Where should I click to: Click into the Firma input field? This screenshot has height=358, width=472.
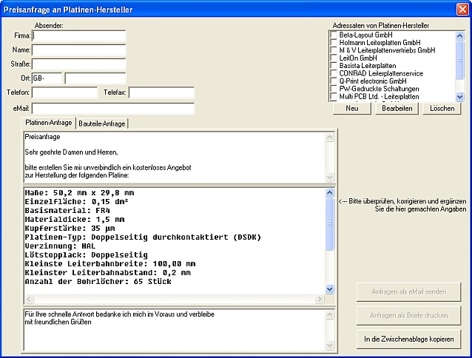pos(79,36)
